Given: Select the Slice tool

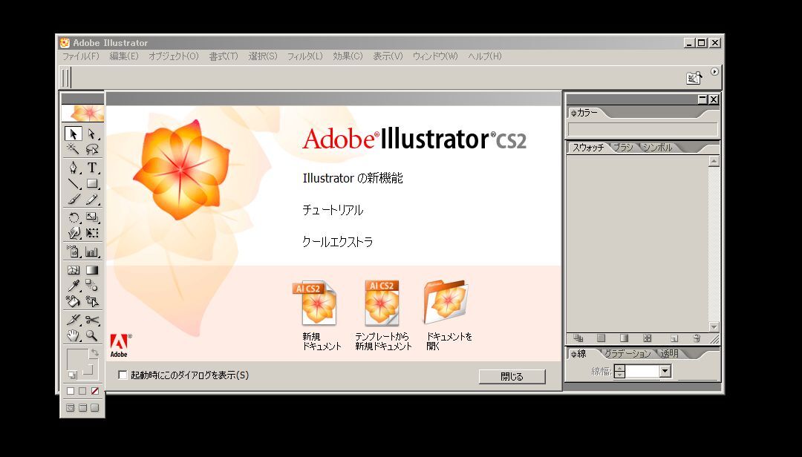Looking at the screenshot, I should pyautogui.click(x=73, y=320).
